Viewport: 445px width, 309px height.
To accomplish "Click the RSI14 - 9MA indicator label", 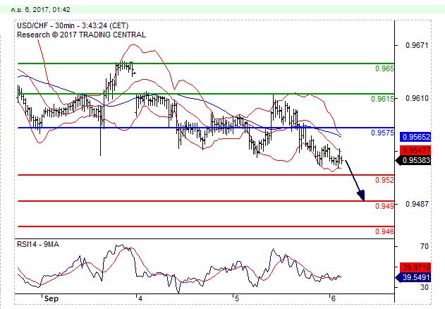I will click(x=38, y=245).
